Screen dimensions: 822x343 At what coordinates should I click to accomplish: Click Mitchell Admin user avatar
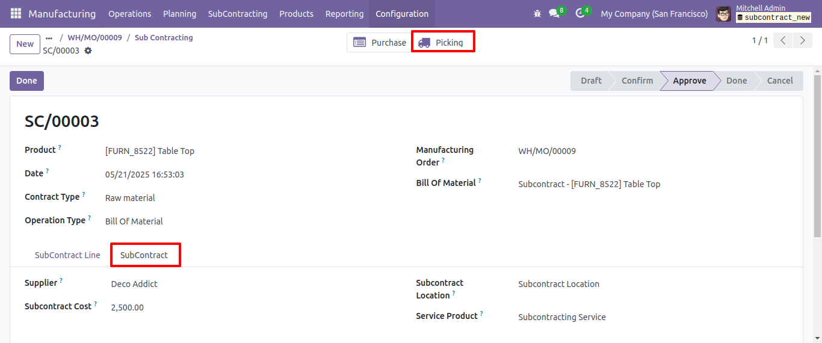[x=723, y=13]
